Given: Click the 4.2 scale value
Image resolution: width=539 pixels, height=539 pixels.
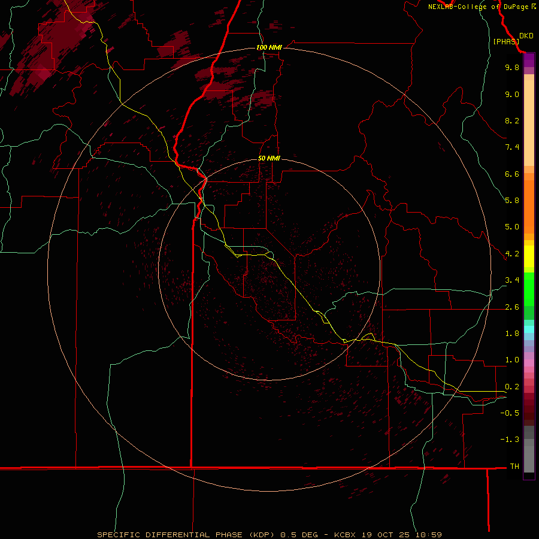Looking at the screenshot, I should (x=512, y=254).
